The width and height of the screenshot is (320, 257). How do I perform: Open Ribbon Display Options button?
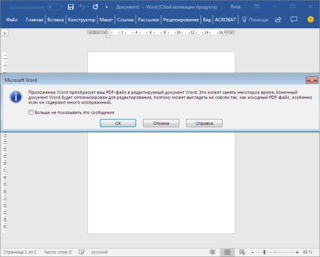click(x=257, y=6)
